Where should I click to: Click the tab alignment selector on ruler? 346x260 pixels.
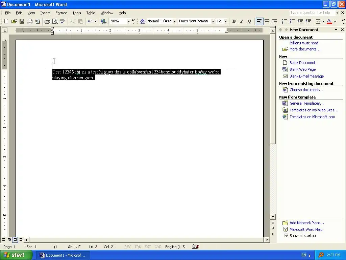point(5,30)
